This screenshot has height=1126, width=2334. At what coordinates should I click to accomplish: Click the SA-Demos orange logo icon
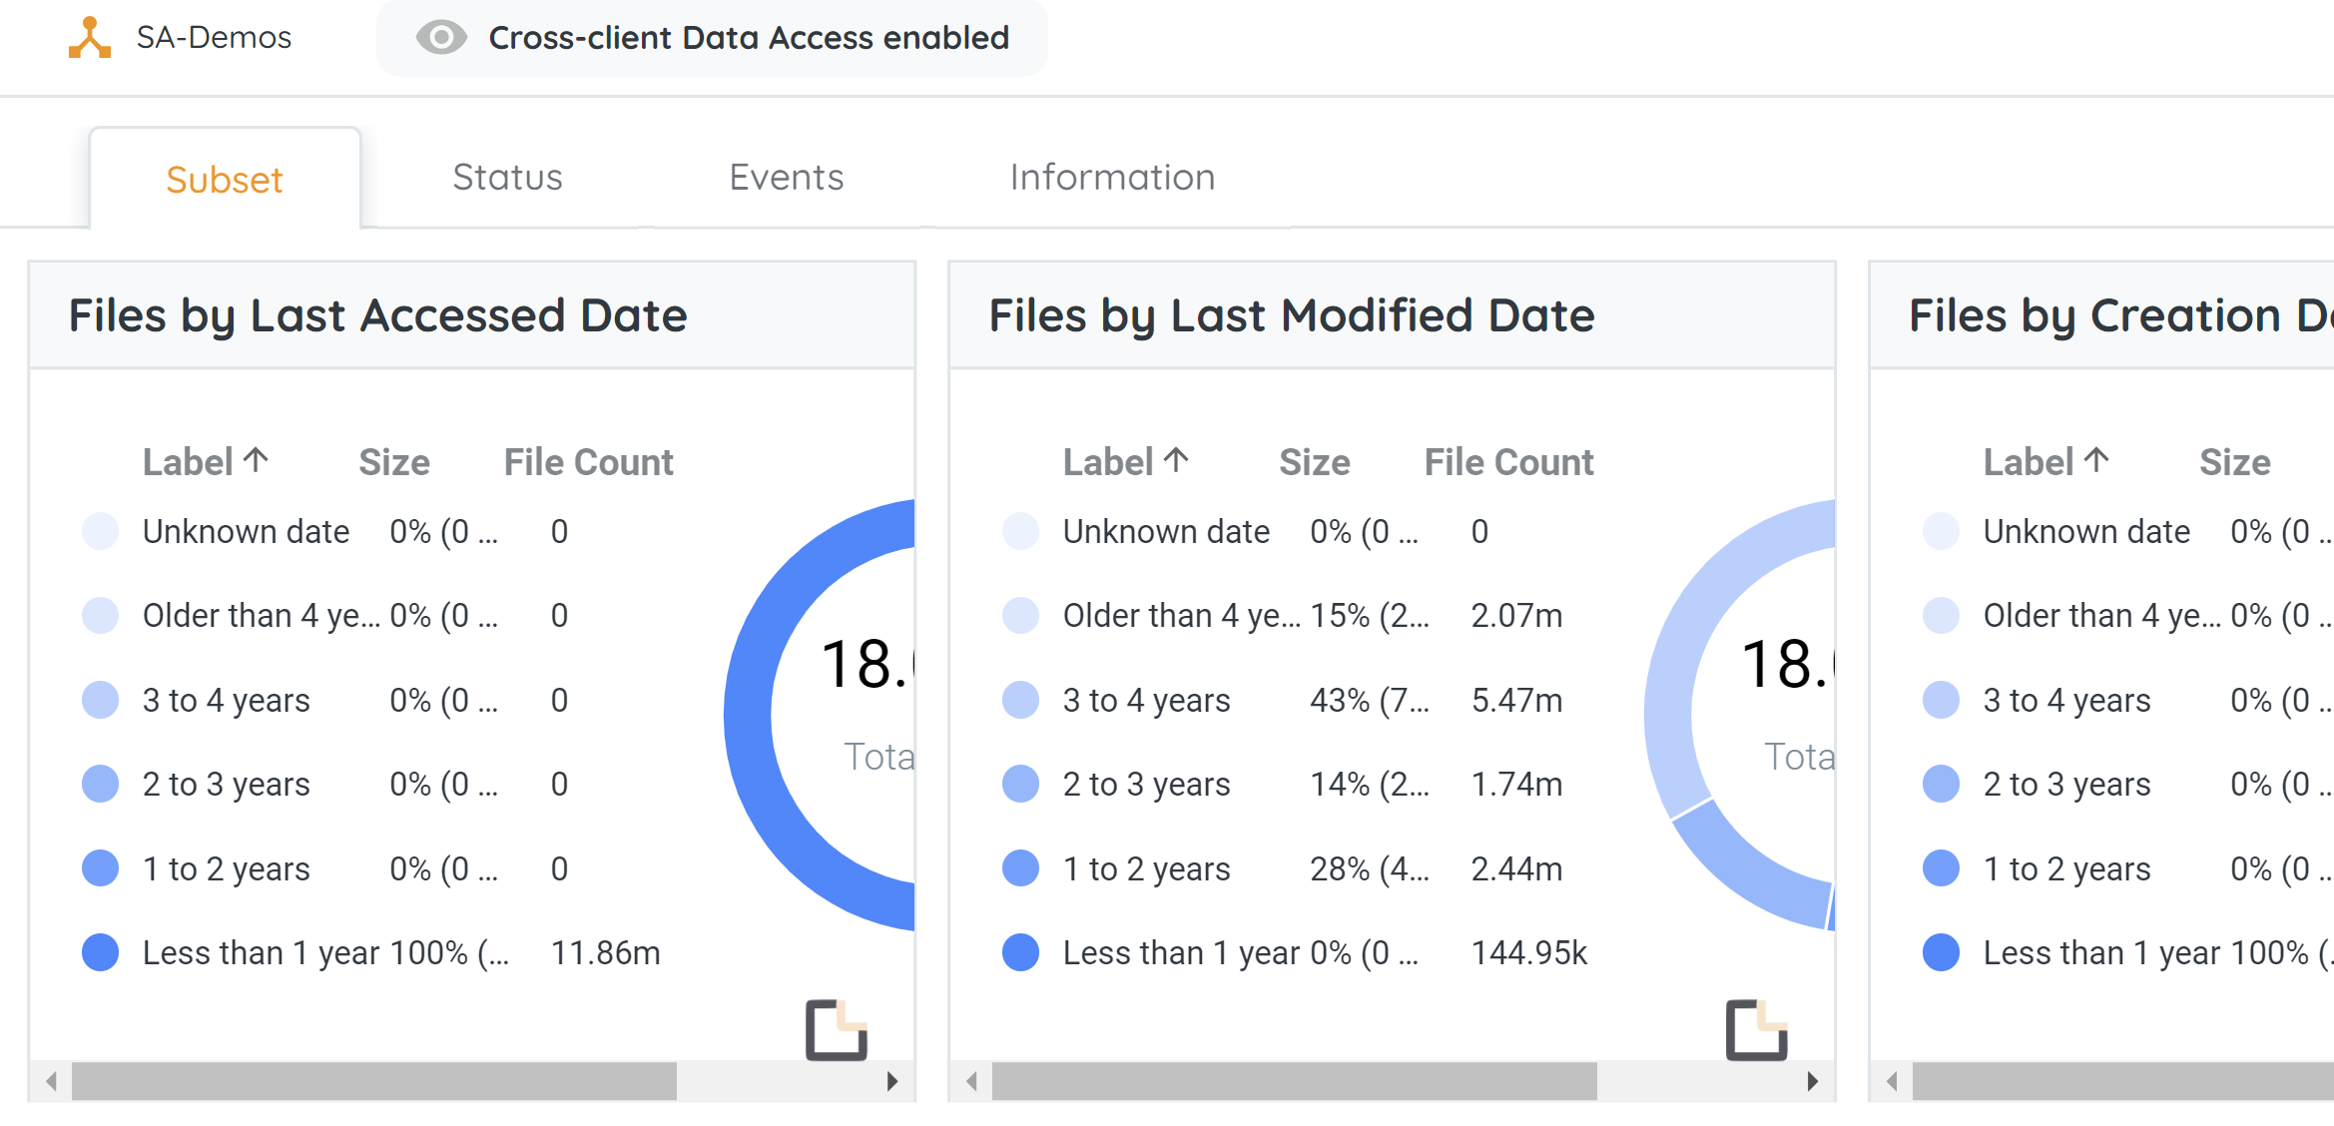pos(89,38)
